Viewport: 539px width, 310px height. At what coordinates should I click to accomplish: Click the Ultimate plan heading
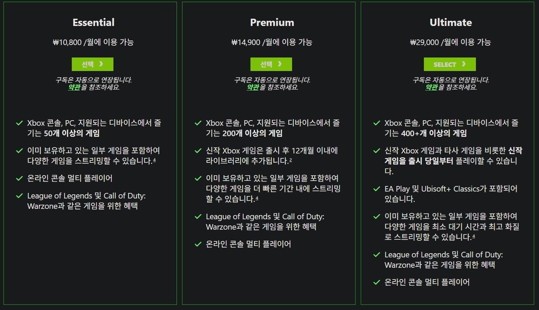tap(451, 23)
